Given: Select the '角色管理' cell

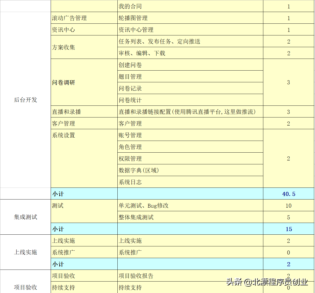Looking at the screenshot, I should click(190, 147).
